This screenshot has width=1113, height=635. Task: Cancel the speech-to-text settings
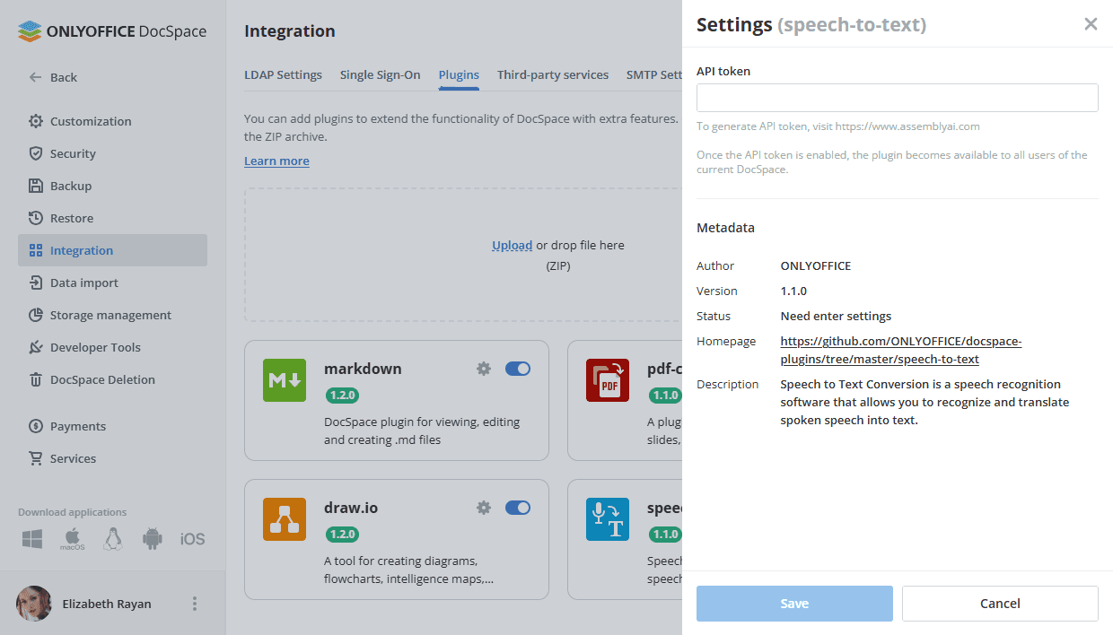[1000, 604]
